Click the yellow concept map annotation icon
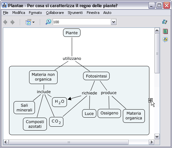Screen dimensions: 172x148 165,39
